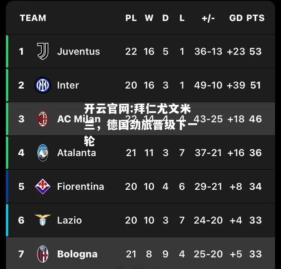Click Juventus points value 53

tap(255, 52)
